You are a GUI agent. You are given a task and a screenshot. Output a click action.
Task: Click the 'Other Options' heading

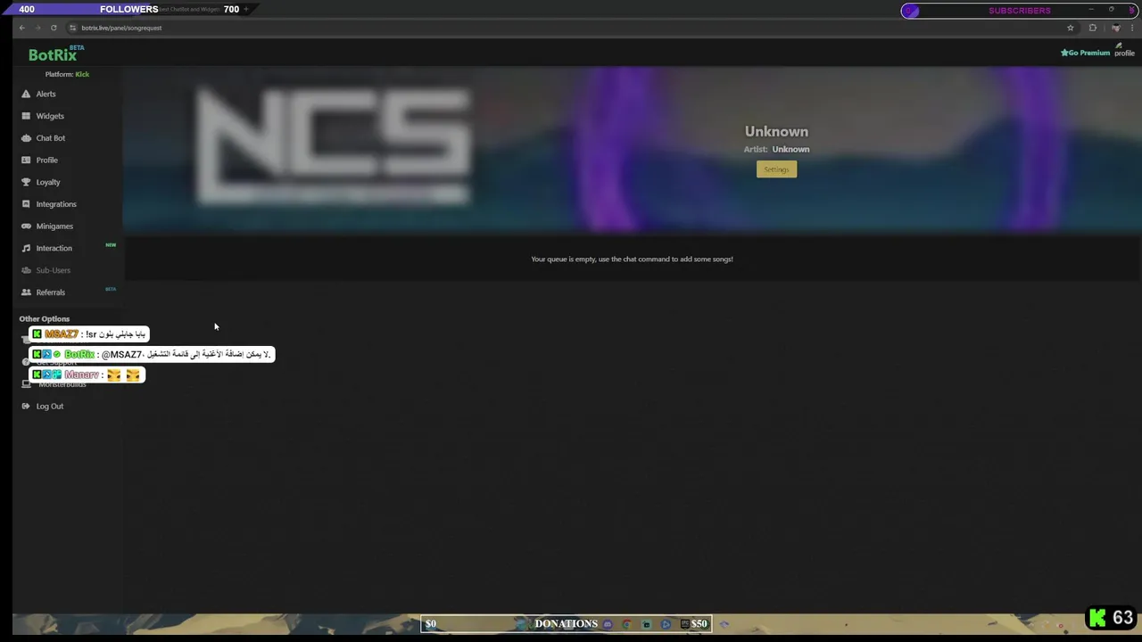point(44,318)
